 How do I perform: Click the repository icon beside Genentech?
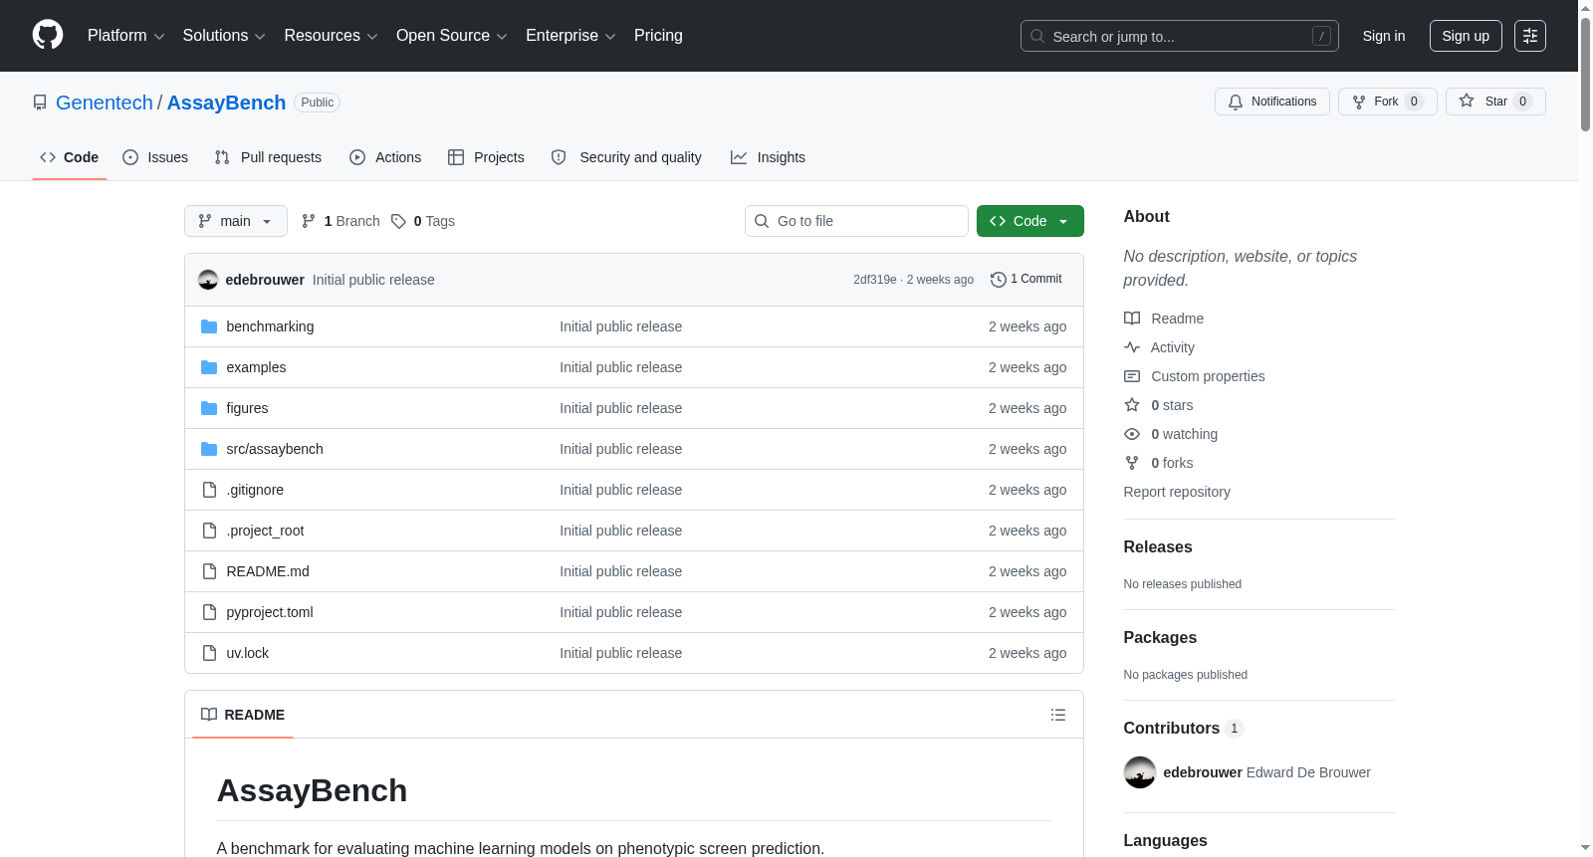(40, 103)
